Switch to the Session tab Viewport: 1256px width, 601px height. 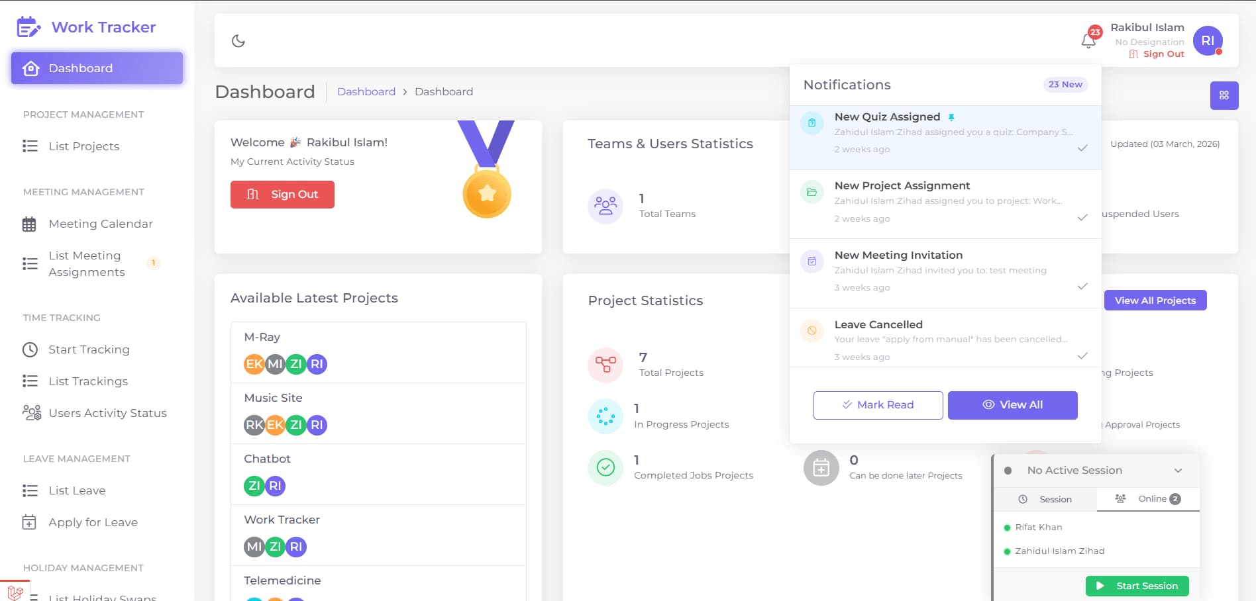click(1045, 499)
